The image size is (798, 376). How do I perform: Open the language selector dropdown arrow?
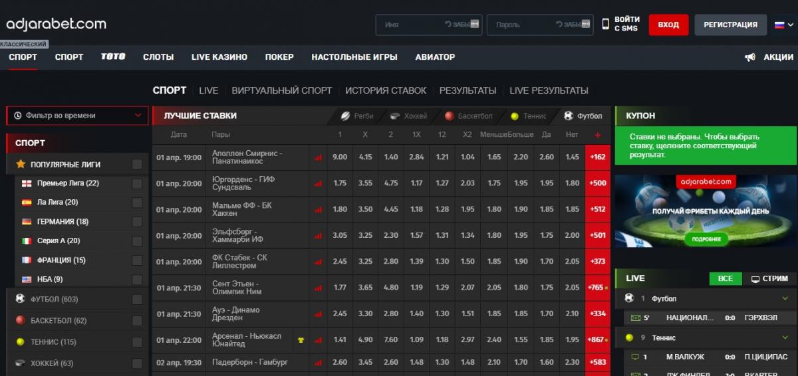(790, 25)
